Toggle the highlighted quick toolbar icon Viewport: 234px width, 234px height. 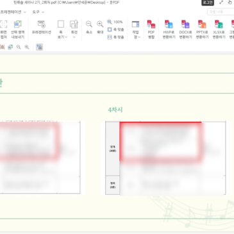pyautogui.click(x=39, y=47)
